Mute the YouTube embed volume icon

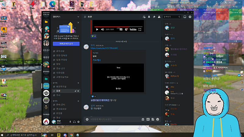pyautogui.click(x=102, y=29)
